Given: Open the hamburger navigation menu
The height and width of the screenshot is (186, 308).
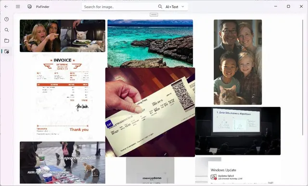Looking at the screenshot, I should (18, 7).
